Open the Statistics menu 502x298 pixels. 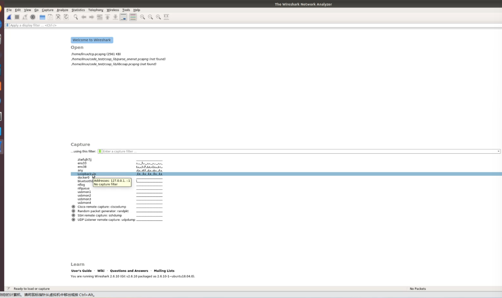pos(78,10)
